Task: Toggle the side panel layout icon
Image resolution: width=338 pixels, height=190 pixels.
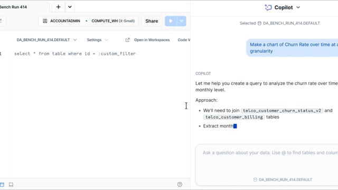Action: coord(2,185)
